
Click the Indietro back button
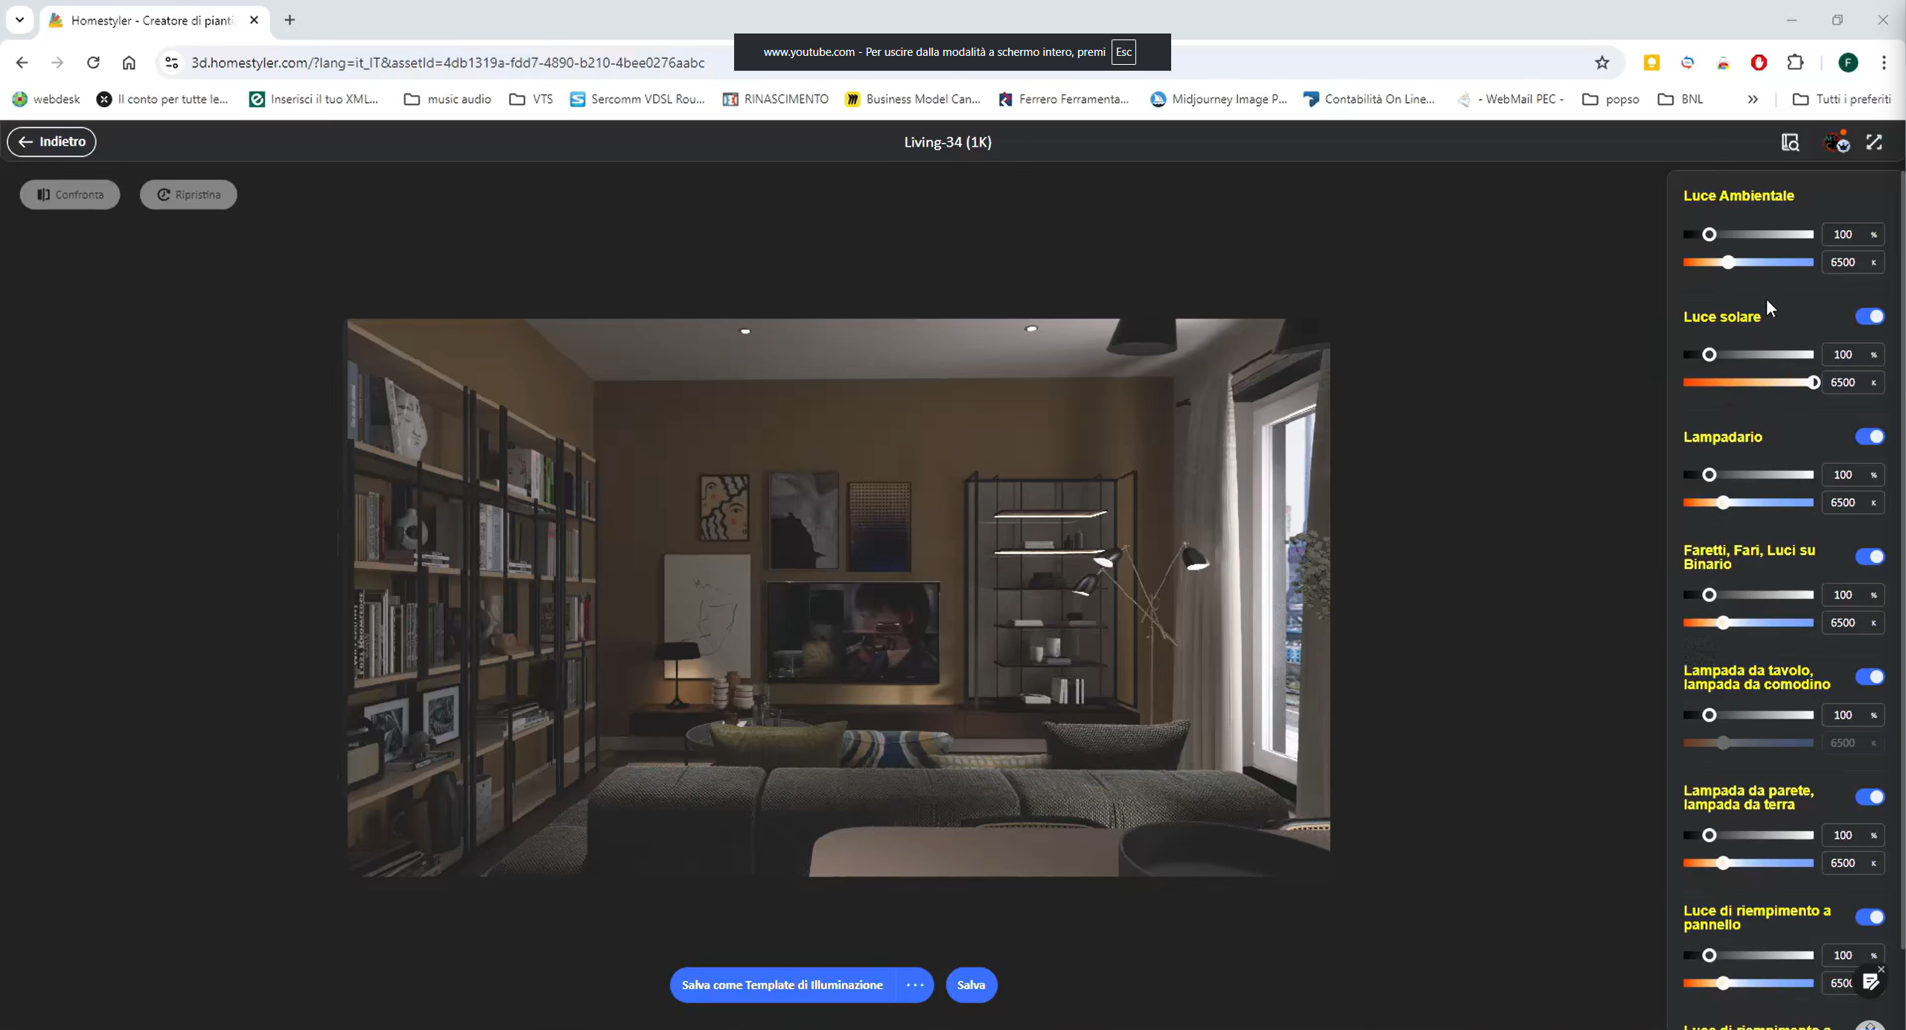[51, 142]
